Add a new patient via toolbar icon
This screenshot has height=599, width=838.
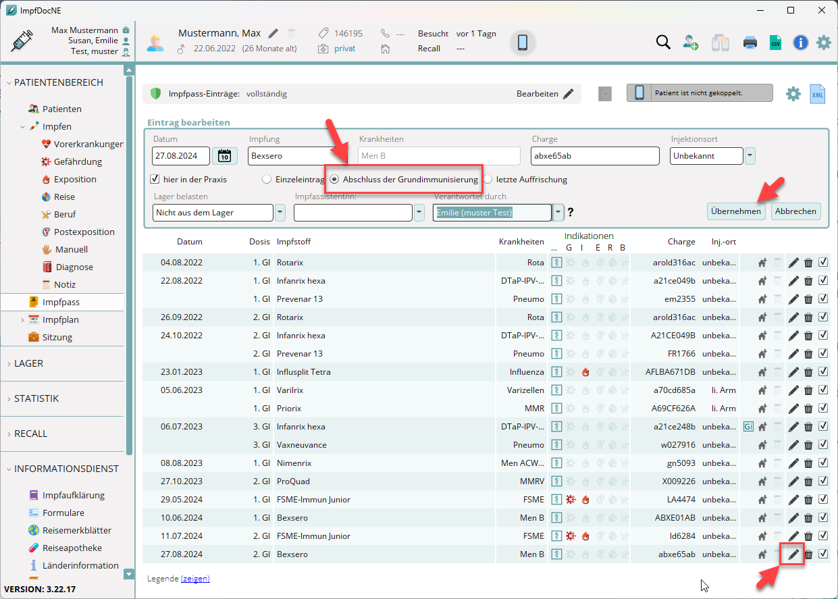click(x=691, y=43)
